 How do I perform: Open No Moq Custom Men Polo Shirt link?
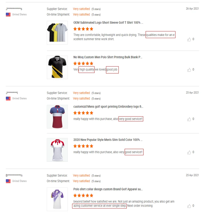pos(108,57)
